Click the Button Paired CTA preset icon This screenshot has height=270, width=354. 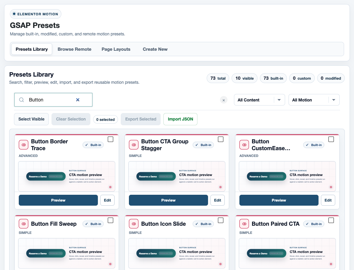pyautogui.click(x=244, y=224)
